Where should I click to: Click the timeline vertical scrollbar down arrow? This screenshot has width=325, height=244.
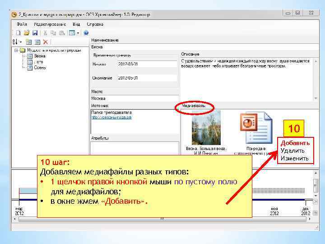pos(316,196)
